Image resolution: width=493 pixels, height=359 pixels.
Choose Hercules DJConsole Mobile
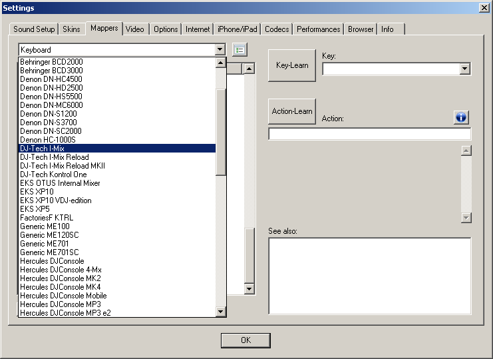coord(117,296)
